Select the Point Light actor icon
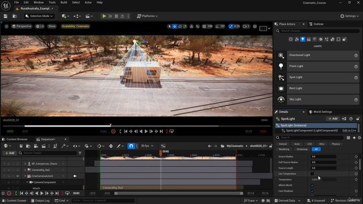Screen dimensions: 363x204 pos(281,66)
